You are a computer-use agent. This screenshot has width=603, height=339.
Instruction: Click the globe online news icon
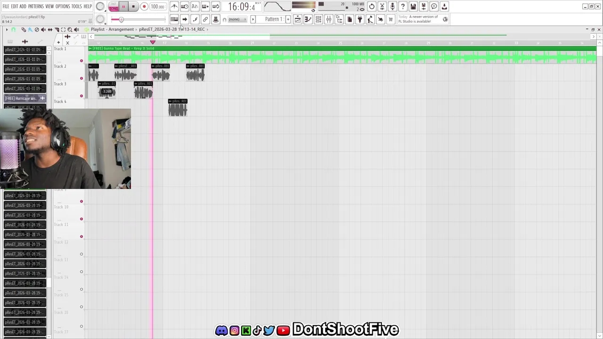(445, 19)
